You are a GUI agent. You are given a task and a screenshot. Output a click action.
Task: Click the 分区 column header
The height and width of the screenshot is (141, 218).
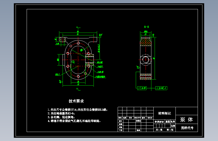[130, 118]
